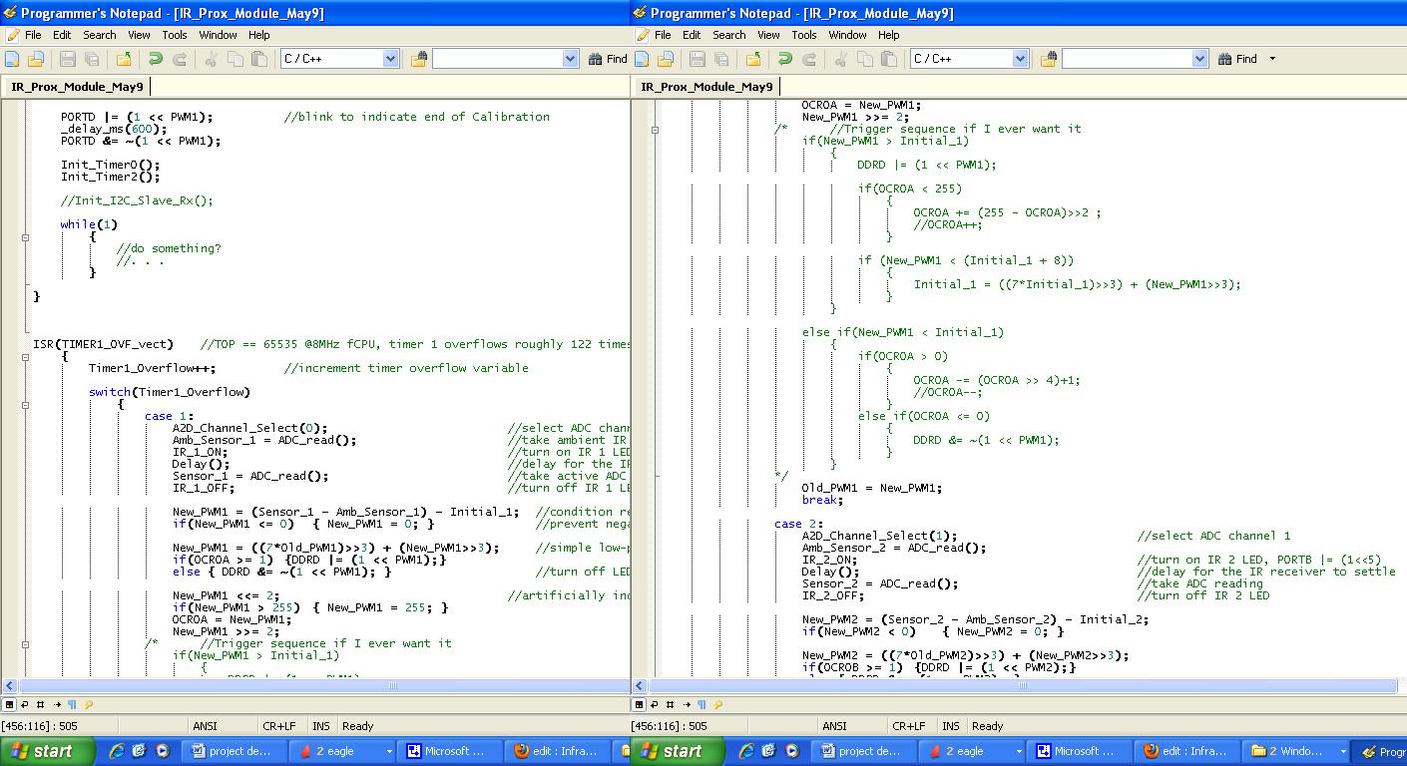
Task: Click the open containing folder icon near the scheme dropdown
Action: click(x=419, y=58)
